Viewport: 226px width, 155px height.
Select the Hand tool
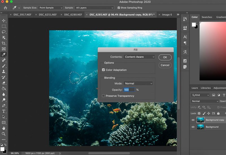click(x=4, y=128)
